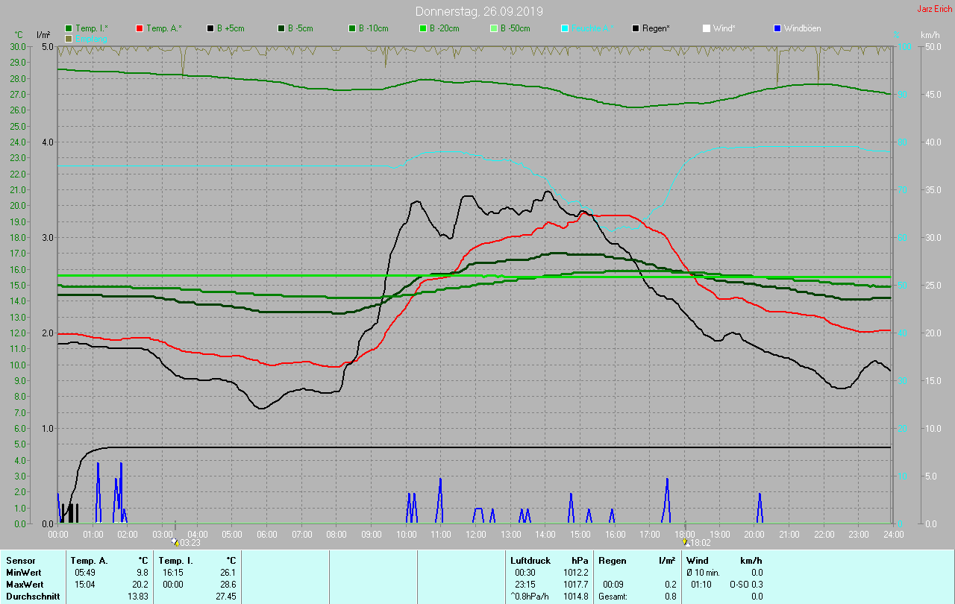
Task: Click the 18:02 marker icon on the time axis
Action: tap(686, 542)
